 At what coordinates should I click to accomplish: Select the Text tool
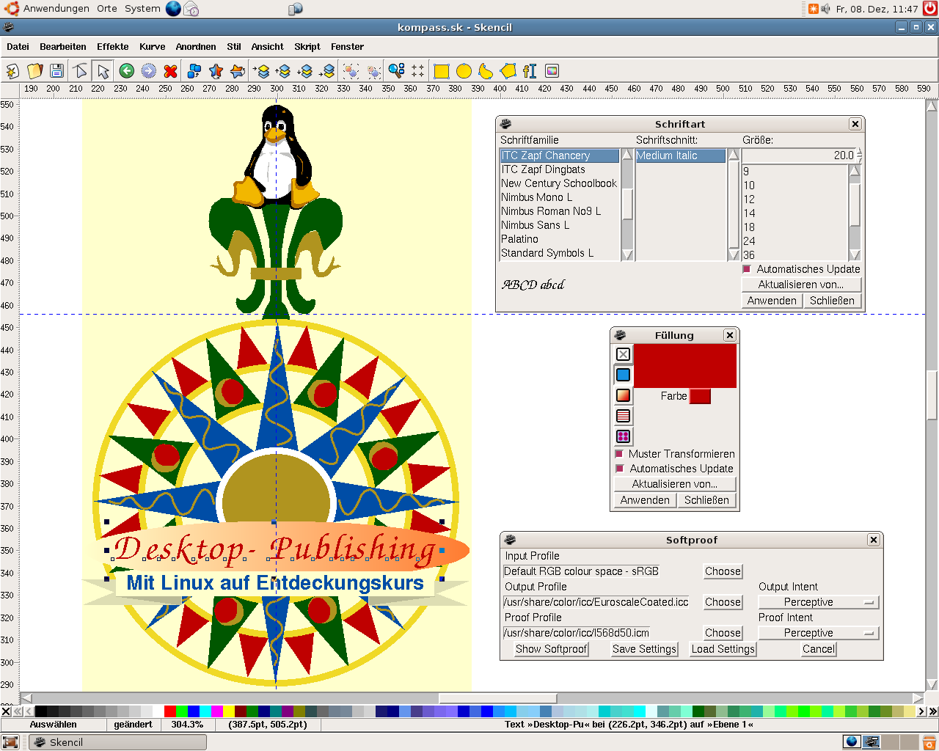click(x=530, y=70)
